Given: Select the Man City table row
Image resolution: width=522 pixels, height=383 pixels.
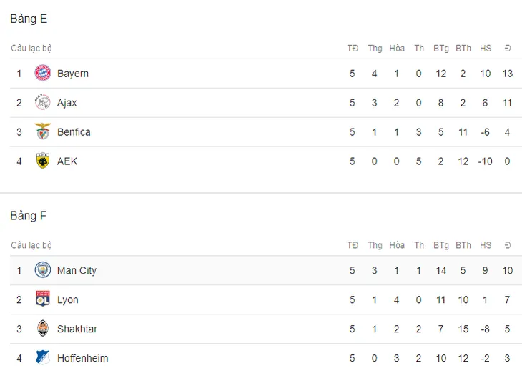Looking at the screenshot, I should (266, 270).
